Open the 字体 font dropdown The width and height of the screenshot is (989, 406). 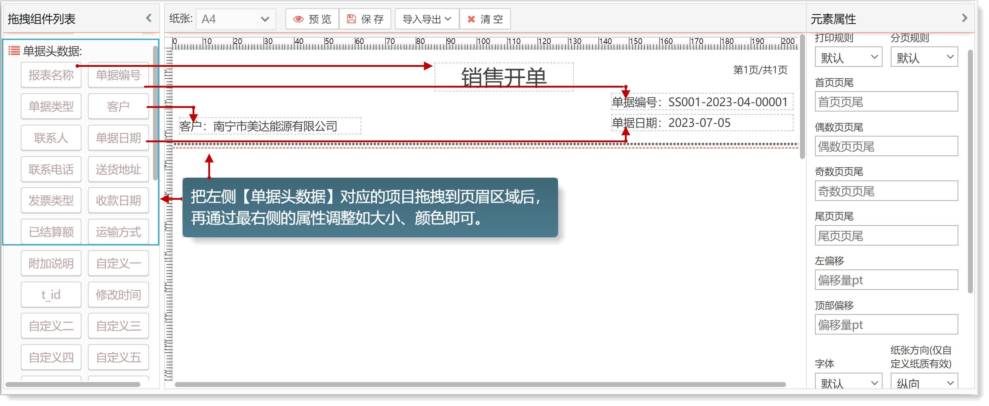pos(848,382)
